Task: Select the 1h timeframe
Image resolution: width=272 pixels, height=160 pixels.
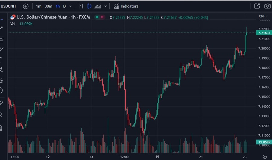Action: [58, 6]
